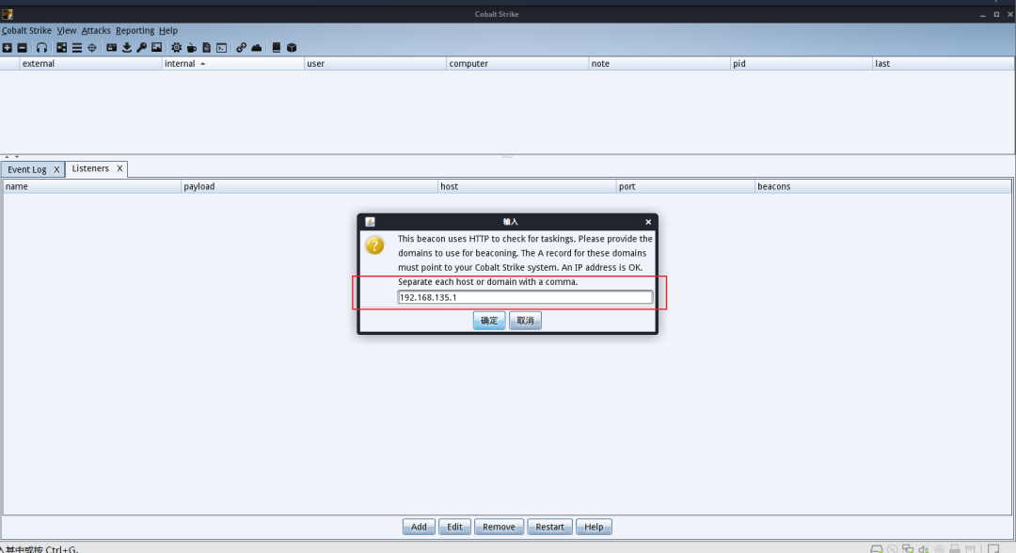Close the Event Log tab
The width and height of the screenshot is (1016, 553).
56,169
